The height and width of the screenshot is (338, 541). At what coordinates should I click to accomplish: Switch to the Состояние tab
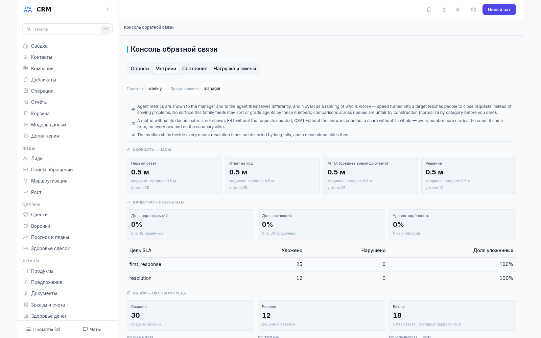pyautogui.click(x=195, y=69)
